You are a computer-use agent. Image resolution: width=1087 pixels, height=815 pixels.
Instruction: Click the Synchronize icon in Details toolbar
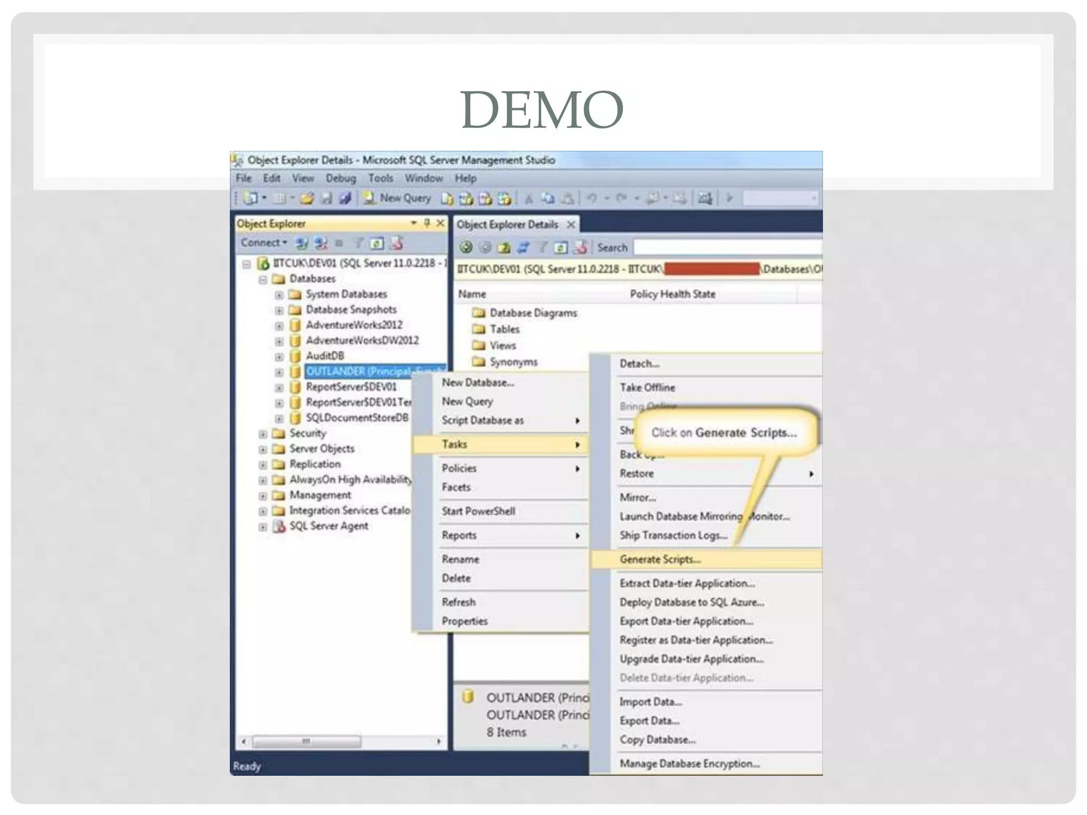tap(523, 247)
